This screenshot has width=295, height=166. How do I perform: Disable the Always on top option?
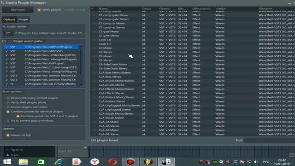pos(8,135)
